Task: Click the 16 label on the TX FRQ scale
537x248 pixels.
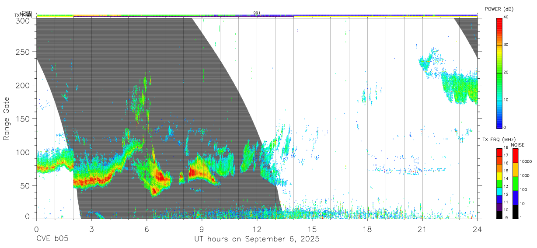Action: point(506,163)
